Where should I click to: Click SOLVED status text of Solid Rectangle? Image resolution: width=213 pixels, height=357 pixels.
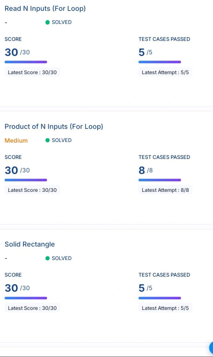(x=62, y=258)
